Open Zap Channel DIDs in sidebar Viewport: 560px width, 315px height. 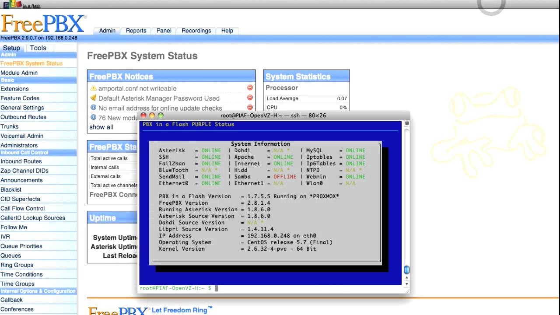(24, 171)
